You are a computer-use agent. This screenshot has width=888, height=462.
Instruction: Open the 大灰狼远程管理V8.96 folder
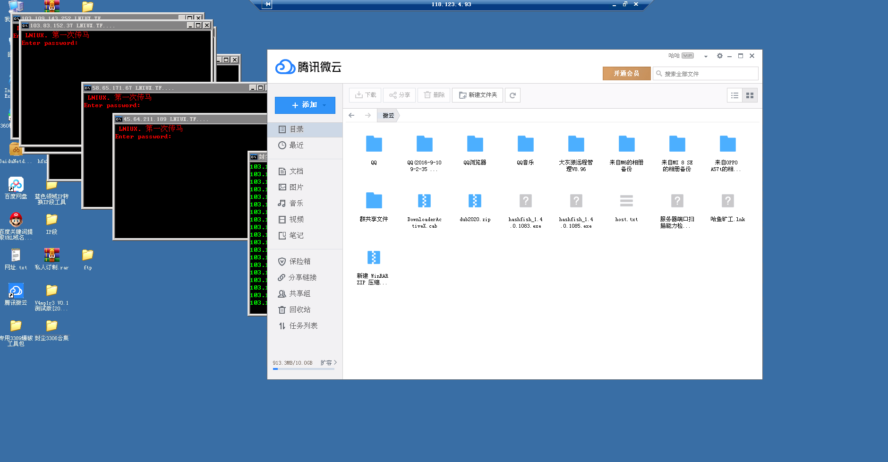[576, 144]
